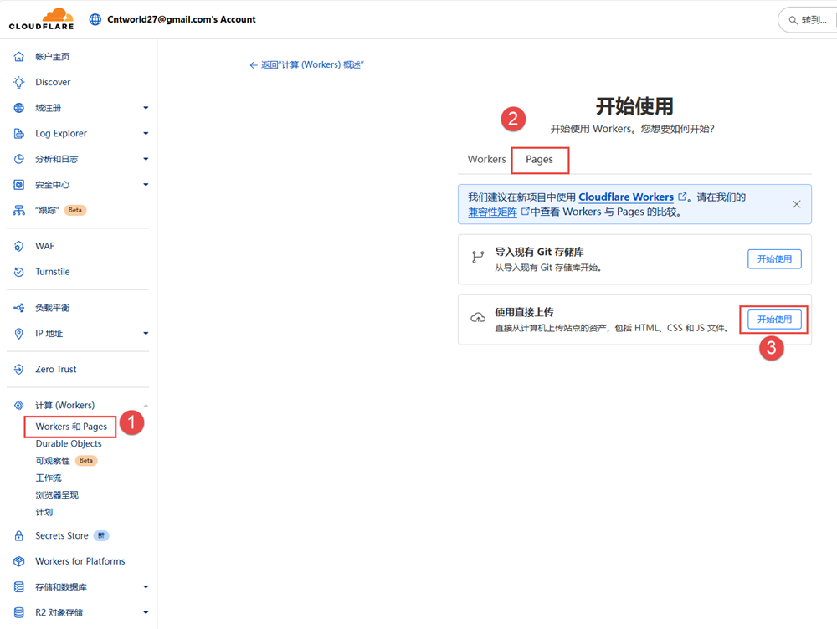Click the R2 对象存储 icon
837x629 pixels.
click(18, 612)
